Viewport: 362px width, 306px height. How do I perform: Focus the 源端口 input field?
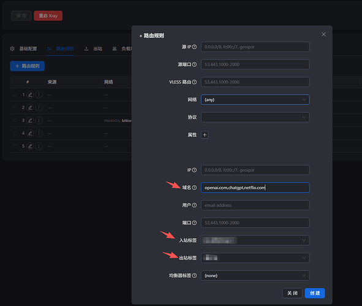(x=255, y=64)
